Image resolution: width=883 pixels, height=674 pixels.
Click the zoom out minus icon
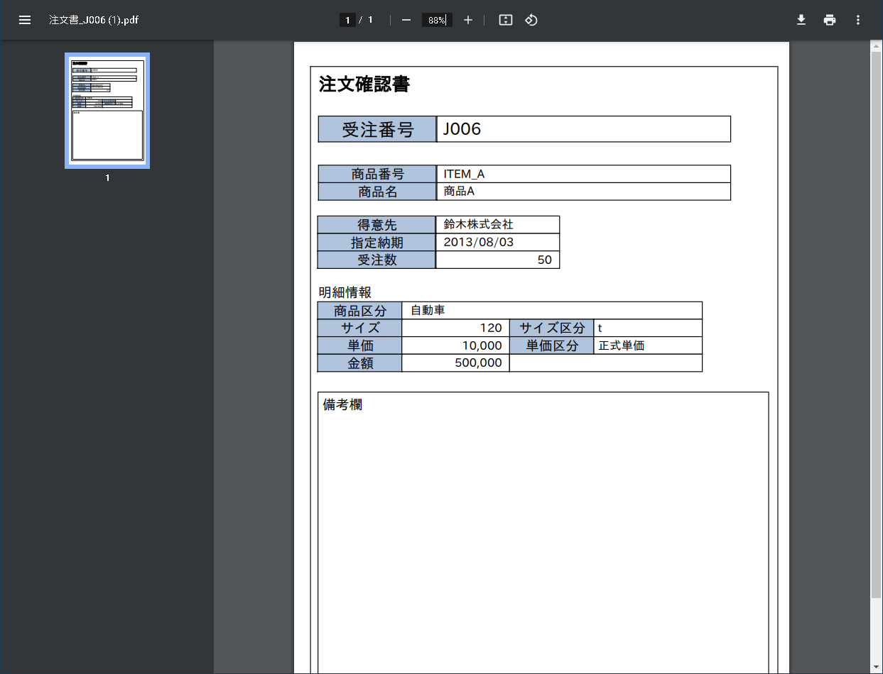406,20
